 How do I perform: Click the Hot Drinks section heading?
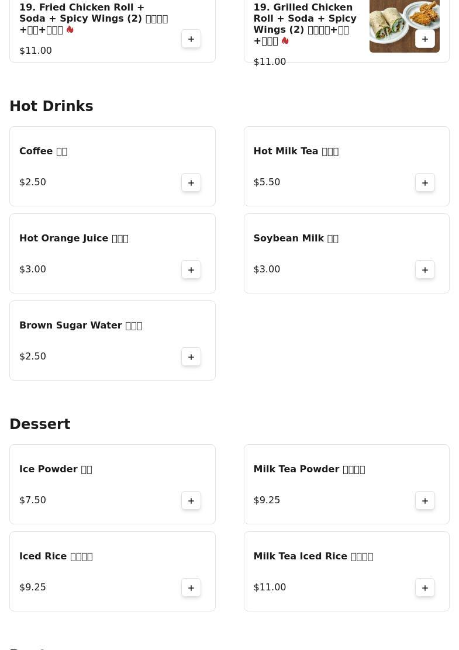coord(51,106)
